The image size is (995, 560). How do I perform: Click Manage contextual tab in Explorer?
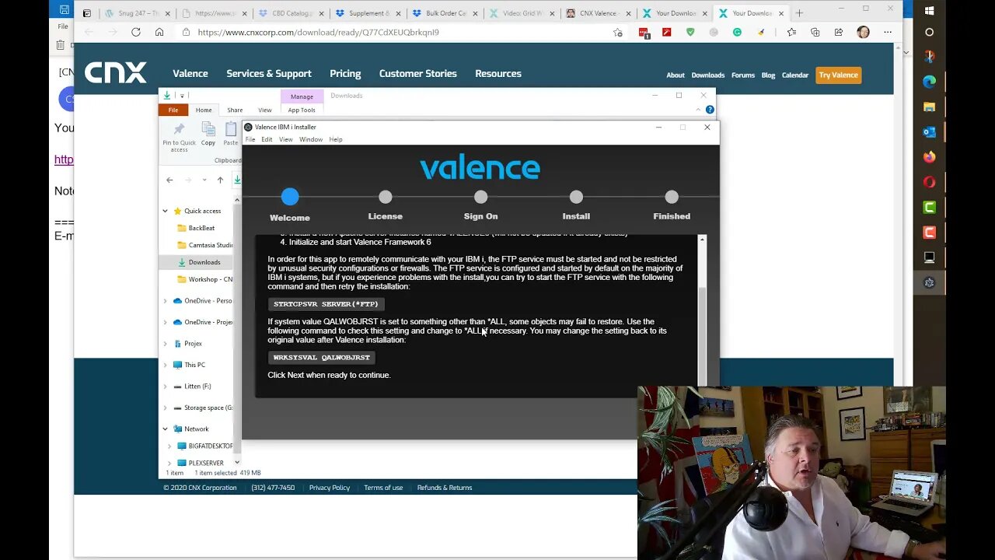pos(302,96)
